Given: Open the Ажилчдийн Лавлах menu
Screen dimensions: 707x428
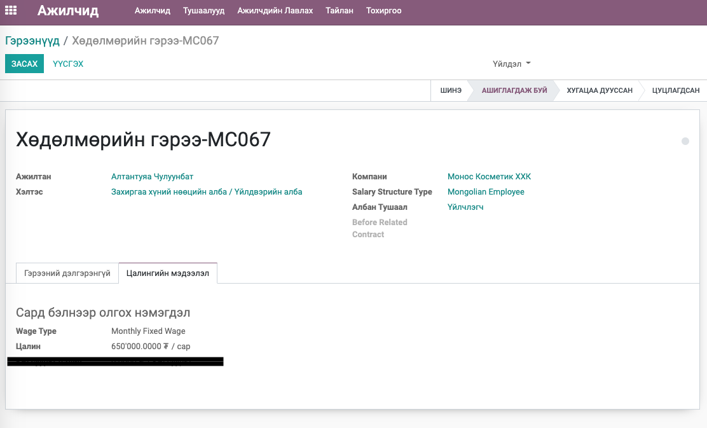Looking at the screenshot, I should click(x=275, y=10).
